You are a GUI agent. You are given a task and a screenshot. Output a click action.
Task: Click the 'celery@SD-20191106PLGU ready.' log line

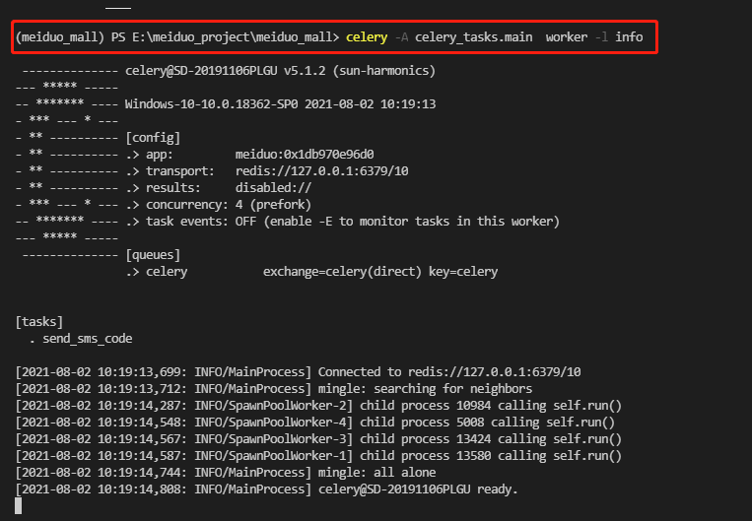(267, 489)
